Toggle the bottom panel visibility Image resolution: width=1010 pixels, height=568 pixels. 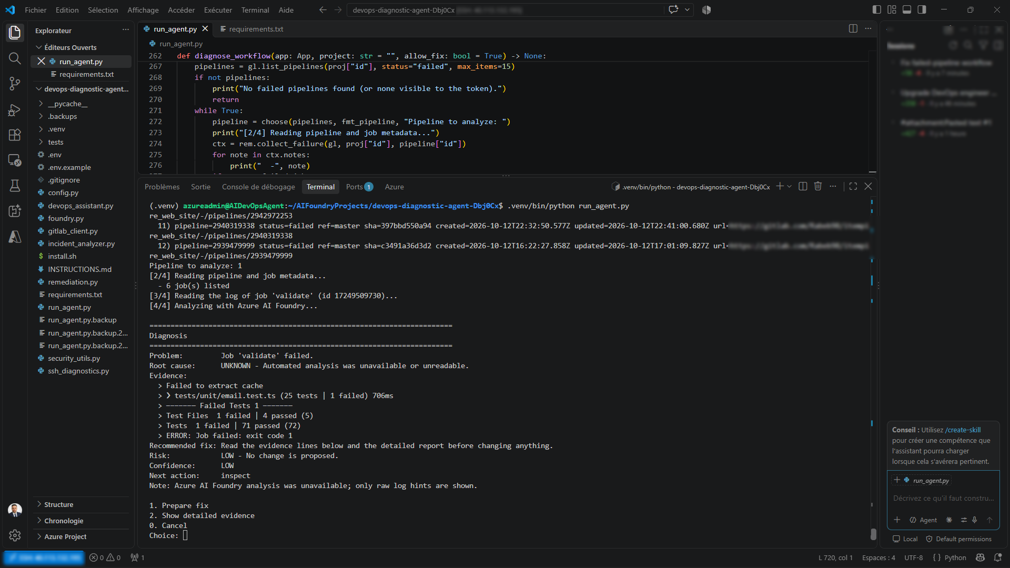[907, 9]
